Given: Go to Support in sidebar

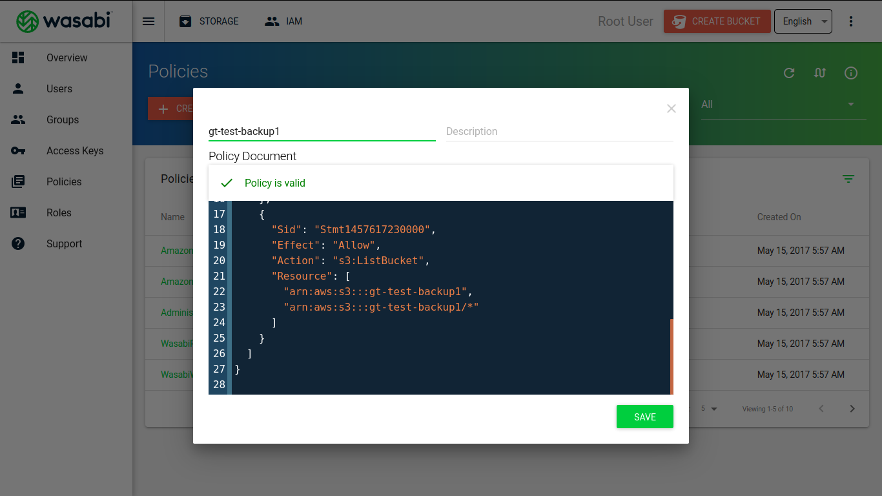Looking at the screenshot, I should pos(64,243).
